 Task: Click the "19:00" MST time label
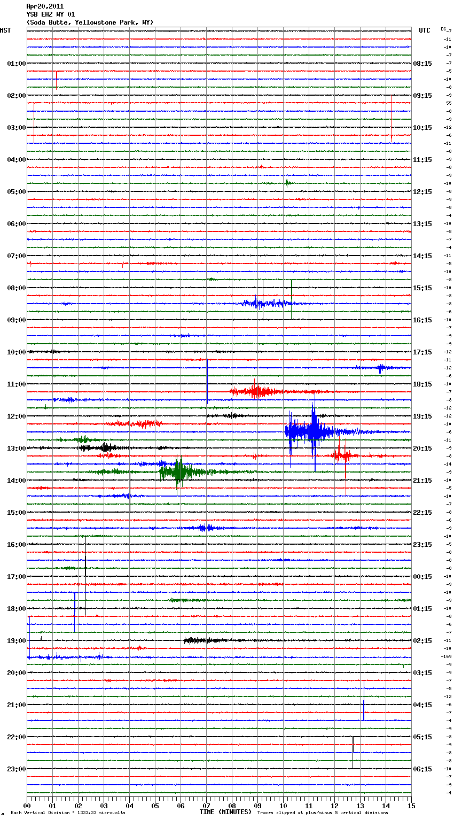click(17, 641)
